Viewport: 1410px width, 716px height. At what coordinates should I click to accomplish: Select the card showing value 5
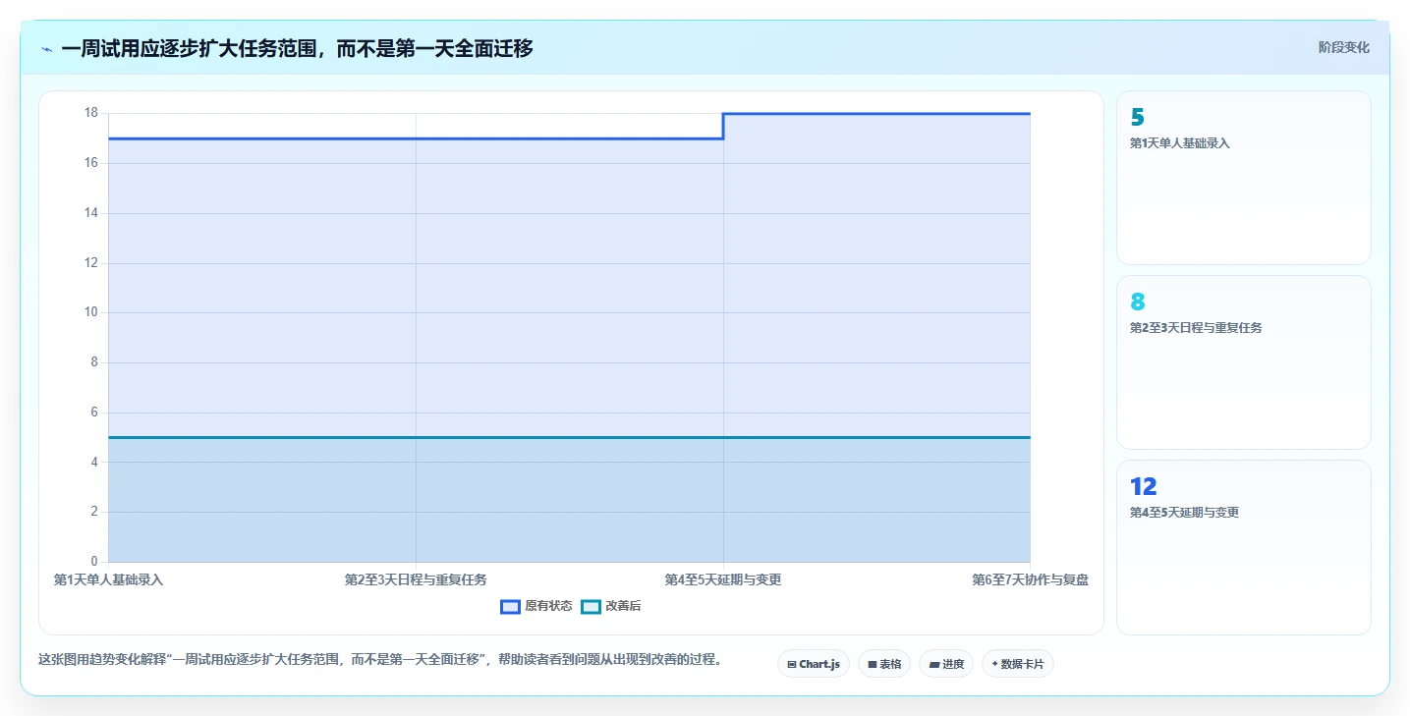1244,178
